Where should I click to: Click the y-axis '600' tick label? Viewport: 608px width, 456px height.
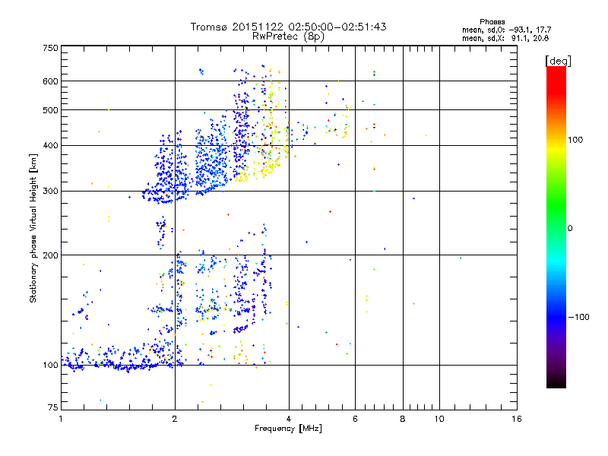[50, 81]
